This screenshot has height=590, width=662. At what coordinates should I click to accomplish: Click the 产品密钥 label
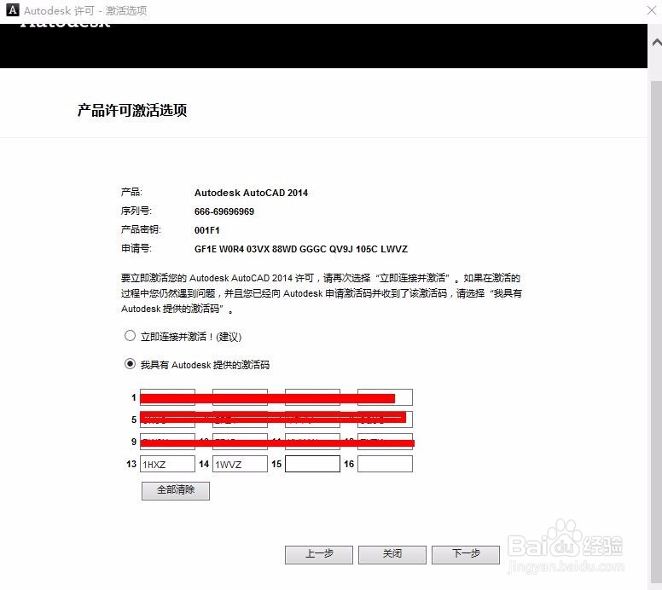coord(141,229)
